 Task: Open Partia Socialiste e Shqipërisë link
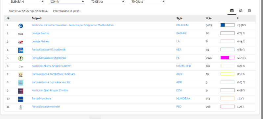49,58
